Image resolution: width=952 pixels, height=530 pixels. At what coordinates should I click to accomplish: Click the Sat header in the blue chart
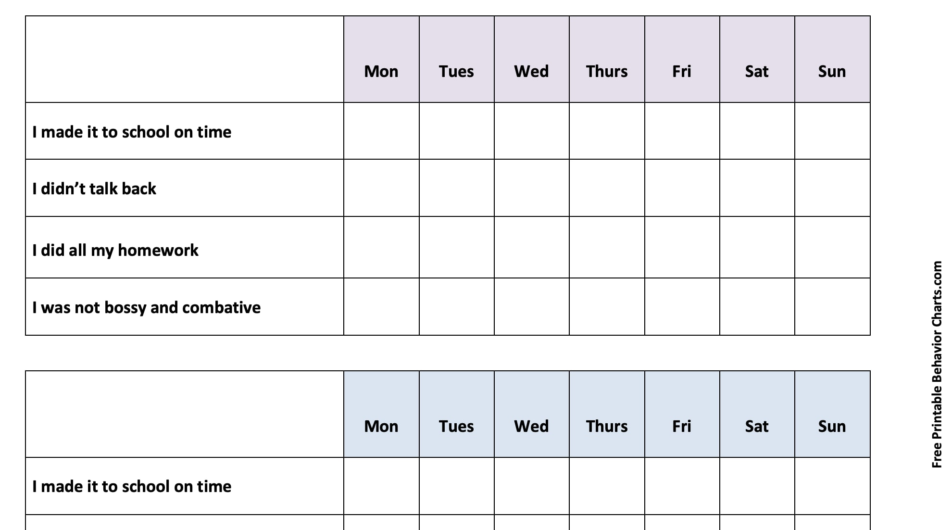[x=757, y=426]
